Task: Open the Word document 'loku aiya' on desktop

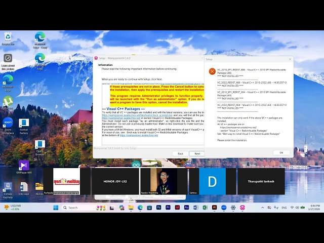Action: (24, 188)
